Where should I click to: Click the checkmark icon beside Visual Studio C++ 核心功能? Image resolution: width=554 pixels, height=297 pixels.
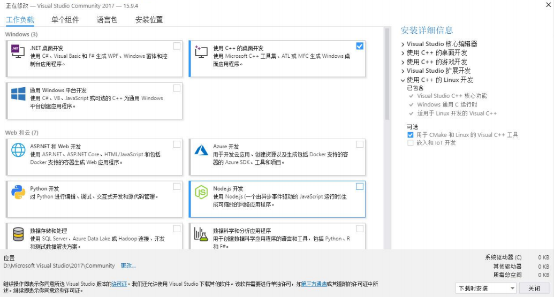411,96
